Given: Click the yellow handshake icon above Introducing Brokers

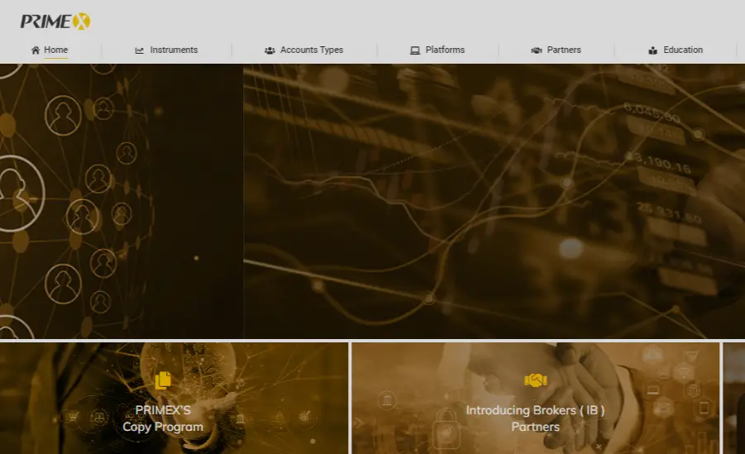Looking at the screenshot, I should coord(536,380).
